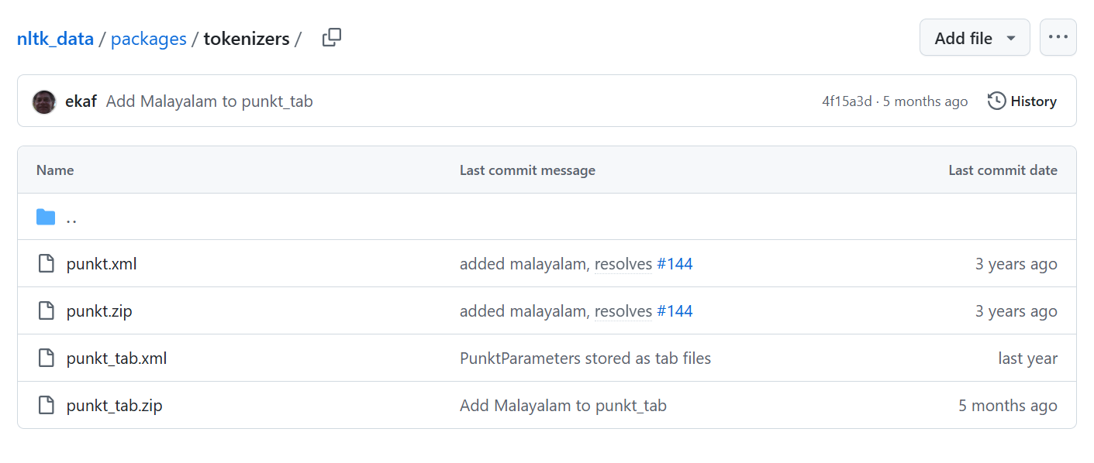Viewport: 1094px width, 463px height.
Task: Sort by the Last commit date column
Action: 1003,170
